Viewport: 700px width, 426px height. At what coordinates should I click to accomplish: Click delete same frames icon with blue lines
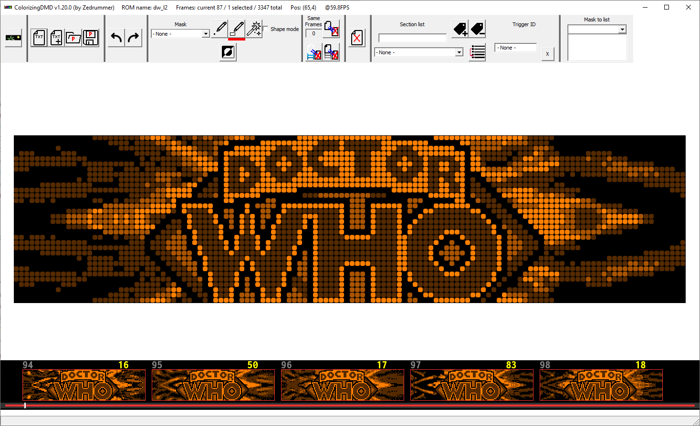click(314, 52)
